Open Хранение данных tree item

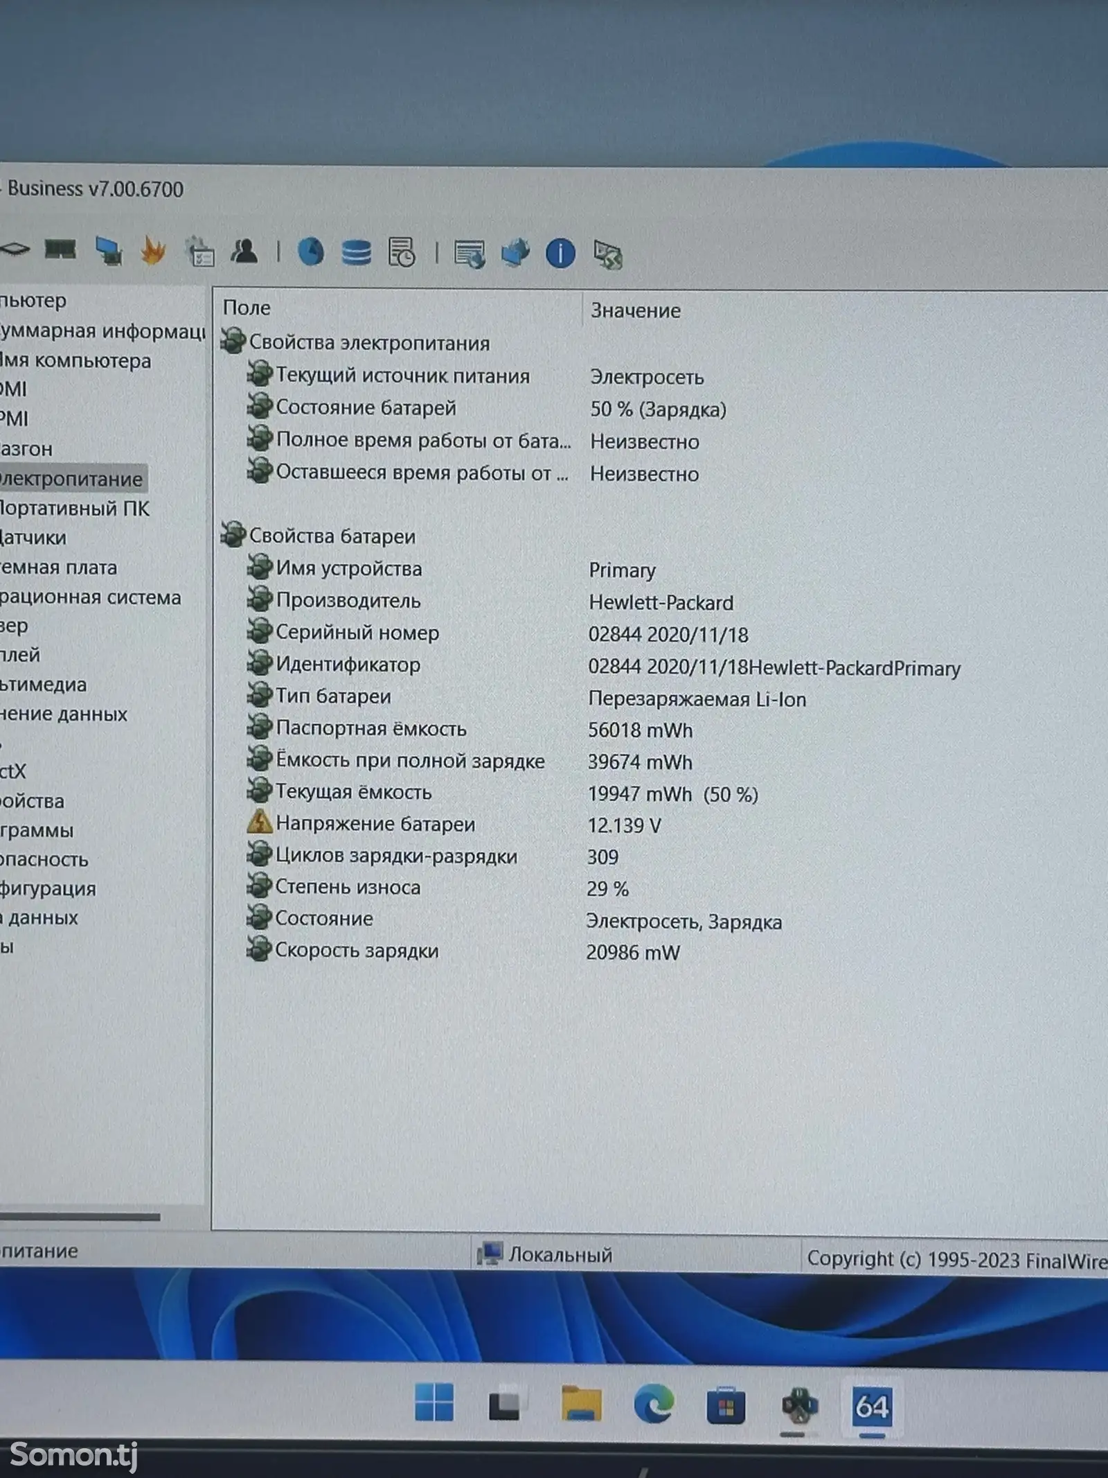pos(64,714)
